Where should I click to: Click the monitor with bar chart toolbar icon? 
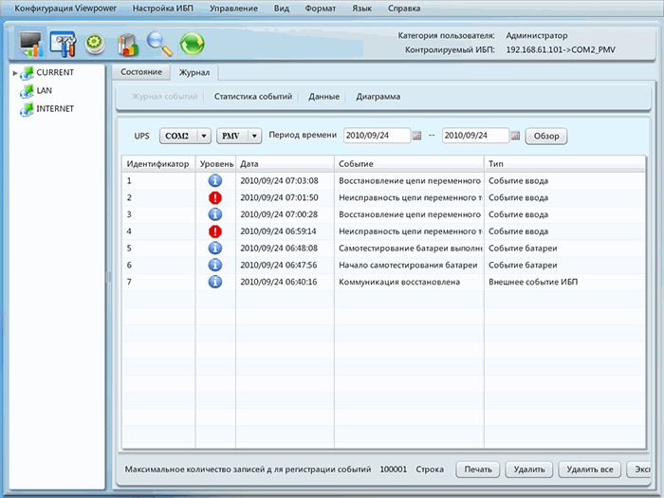click(x=31, y=44)
